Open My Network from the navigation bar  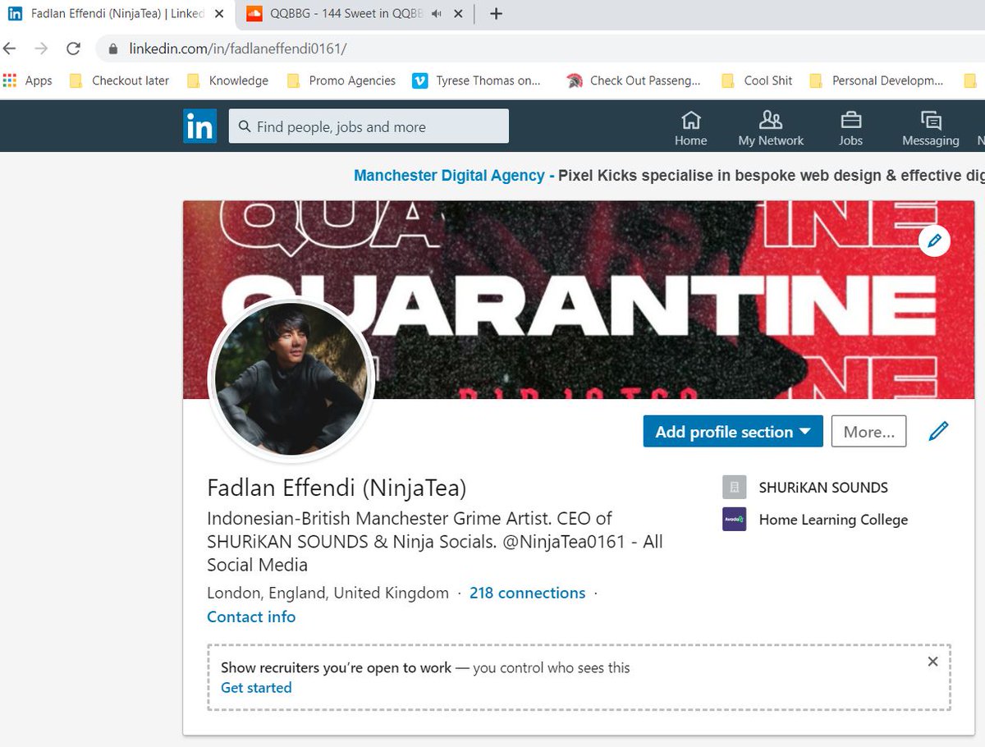click(x=771, y=129)
